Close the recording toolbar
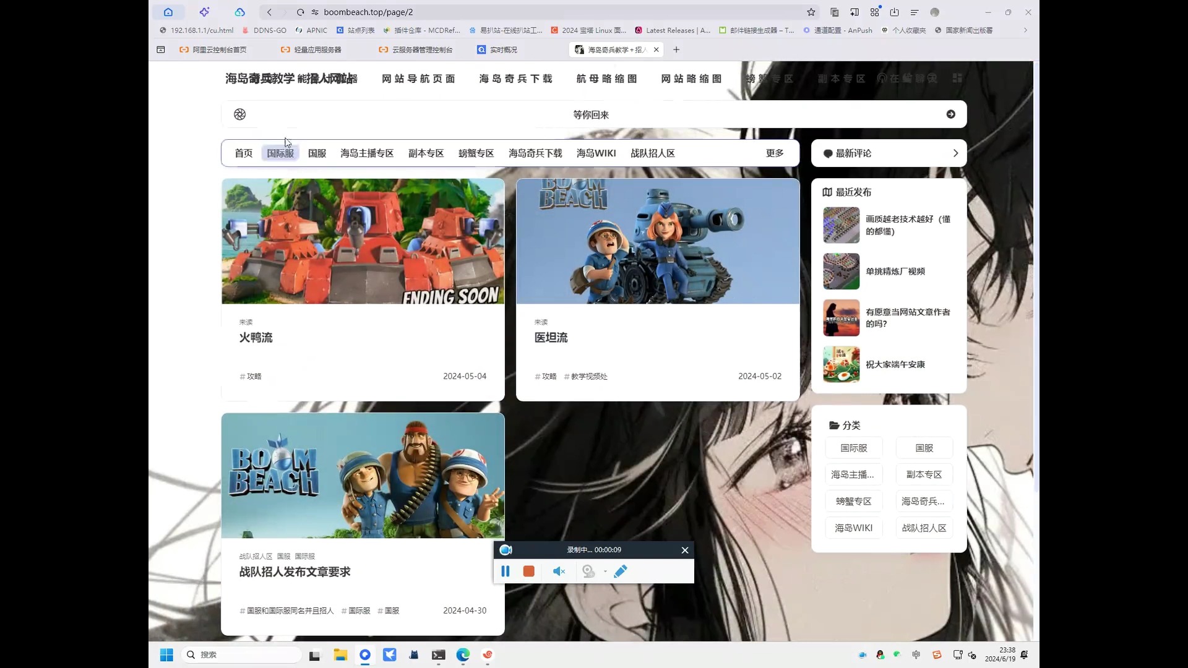 pos(685,550)
